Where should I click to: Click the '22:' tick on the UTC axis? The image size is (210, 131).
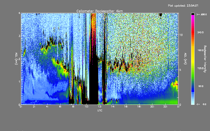coord(165,107)
